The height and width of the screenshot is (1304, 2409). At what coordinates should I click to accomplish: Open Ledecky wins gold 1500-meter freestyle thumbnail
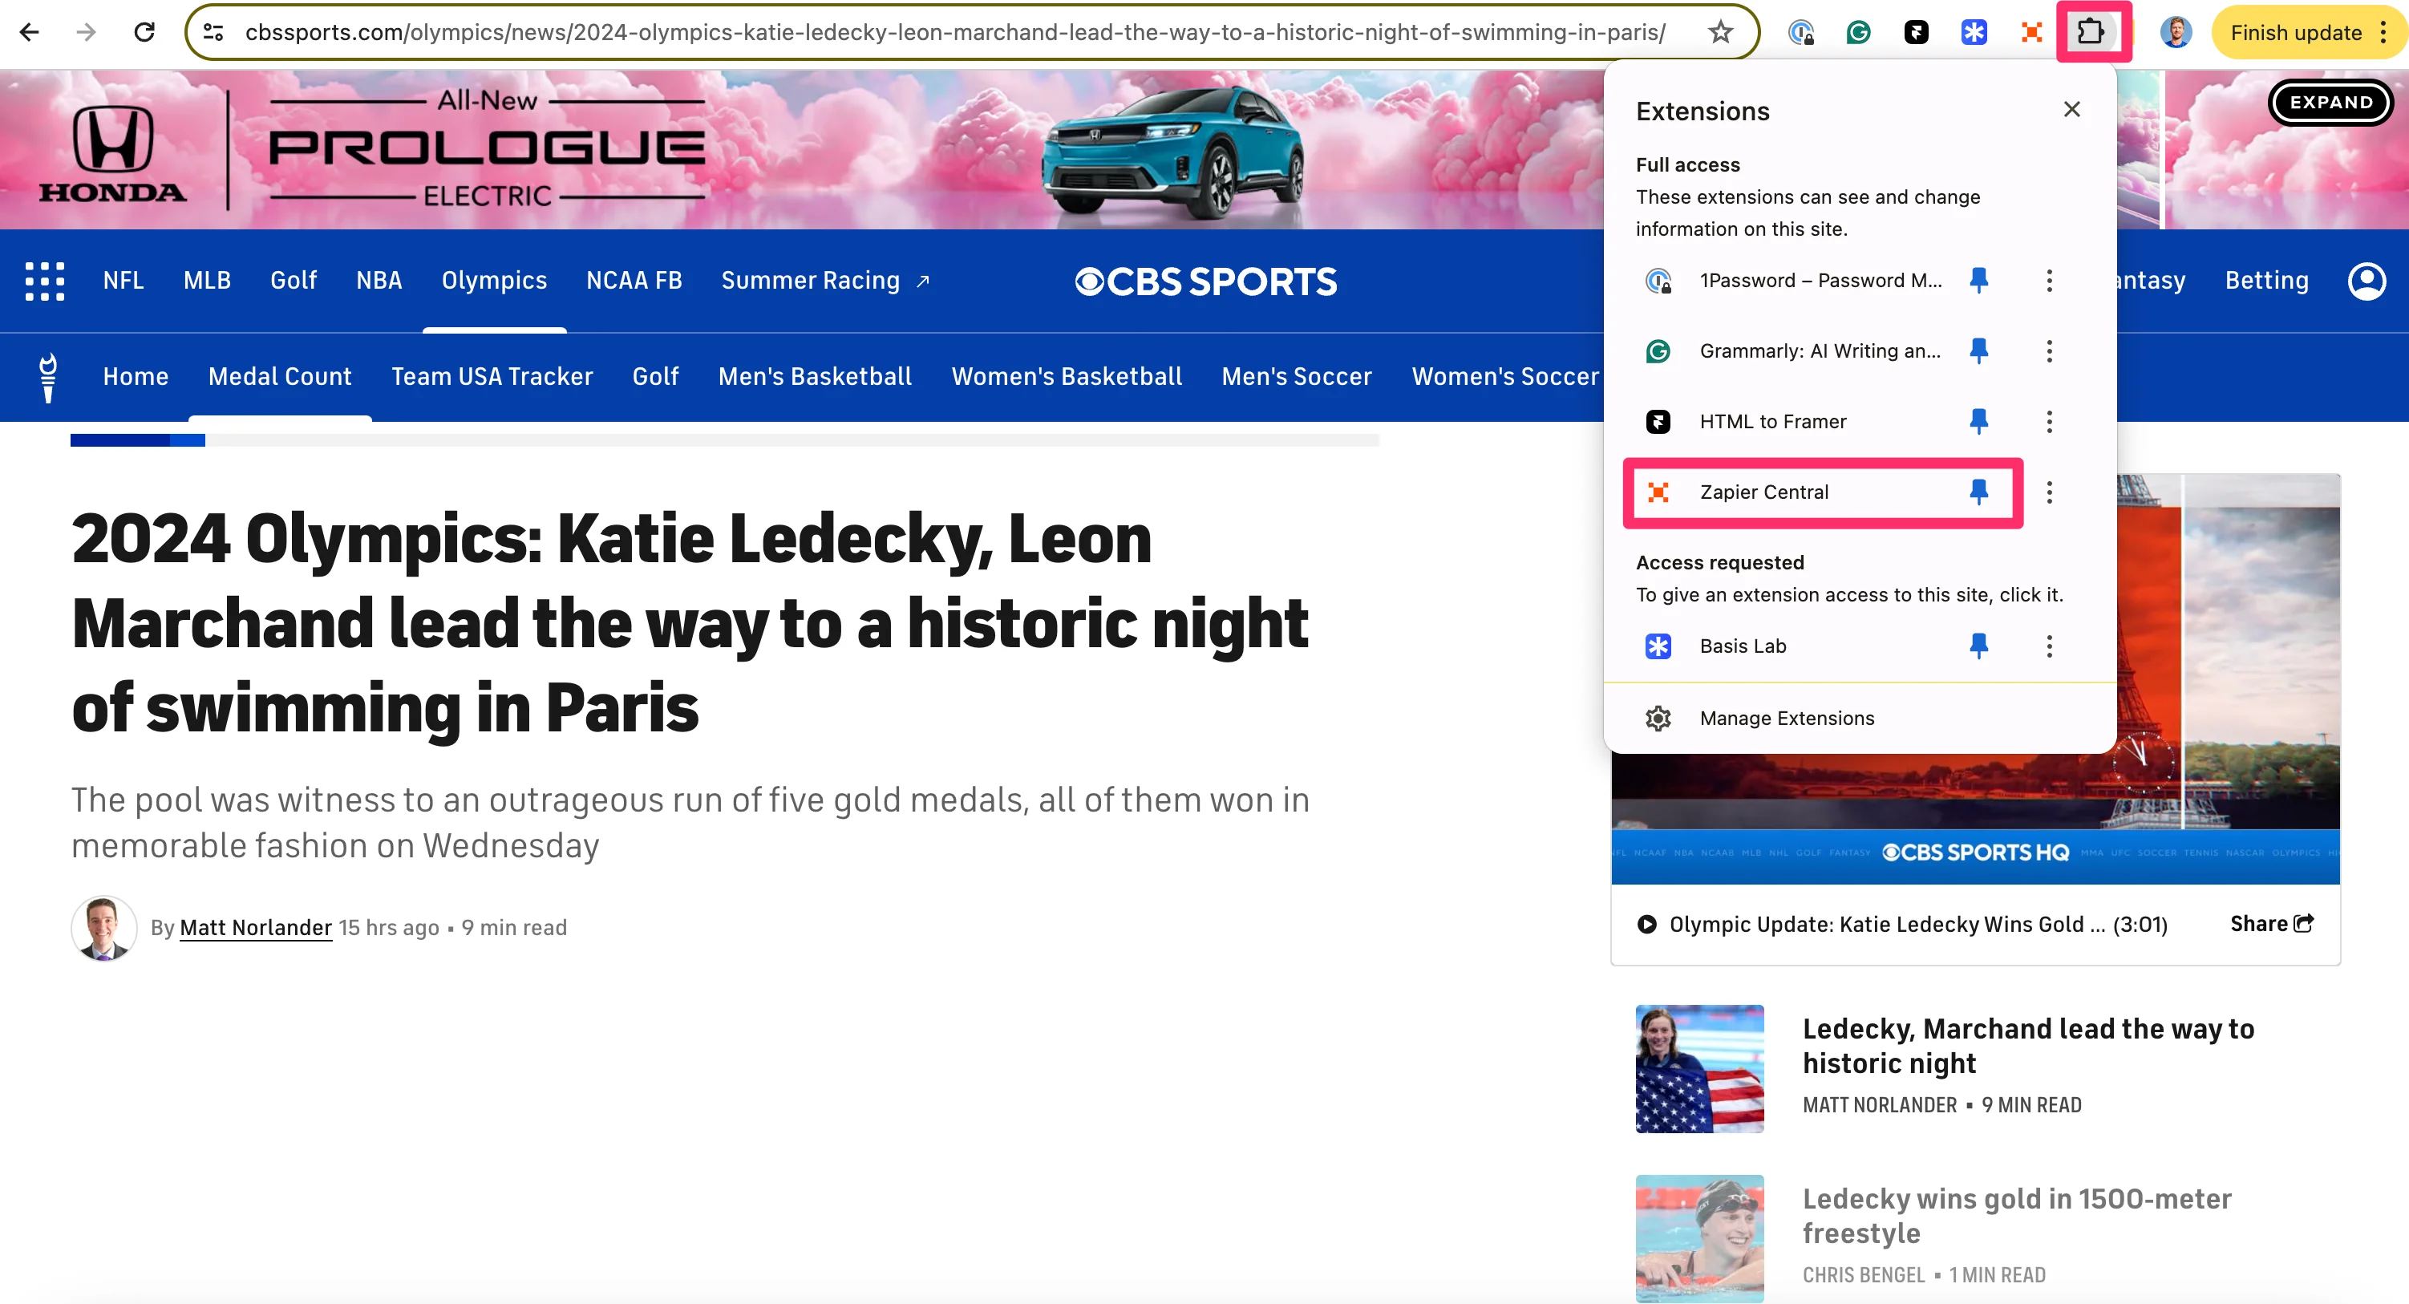1699,1237
